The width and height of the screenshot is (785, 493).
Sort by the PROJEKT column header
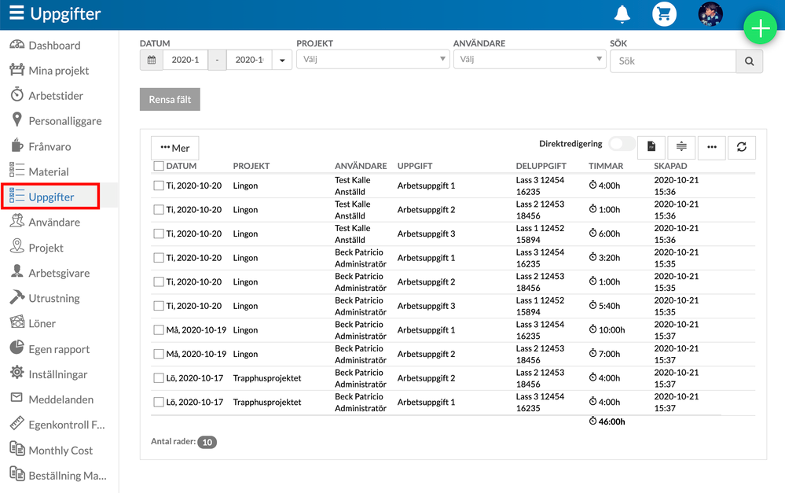click(x=251, y=166)
